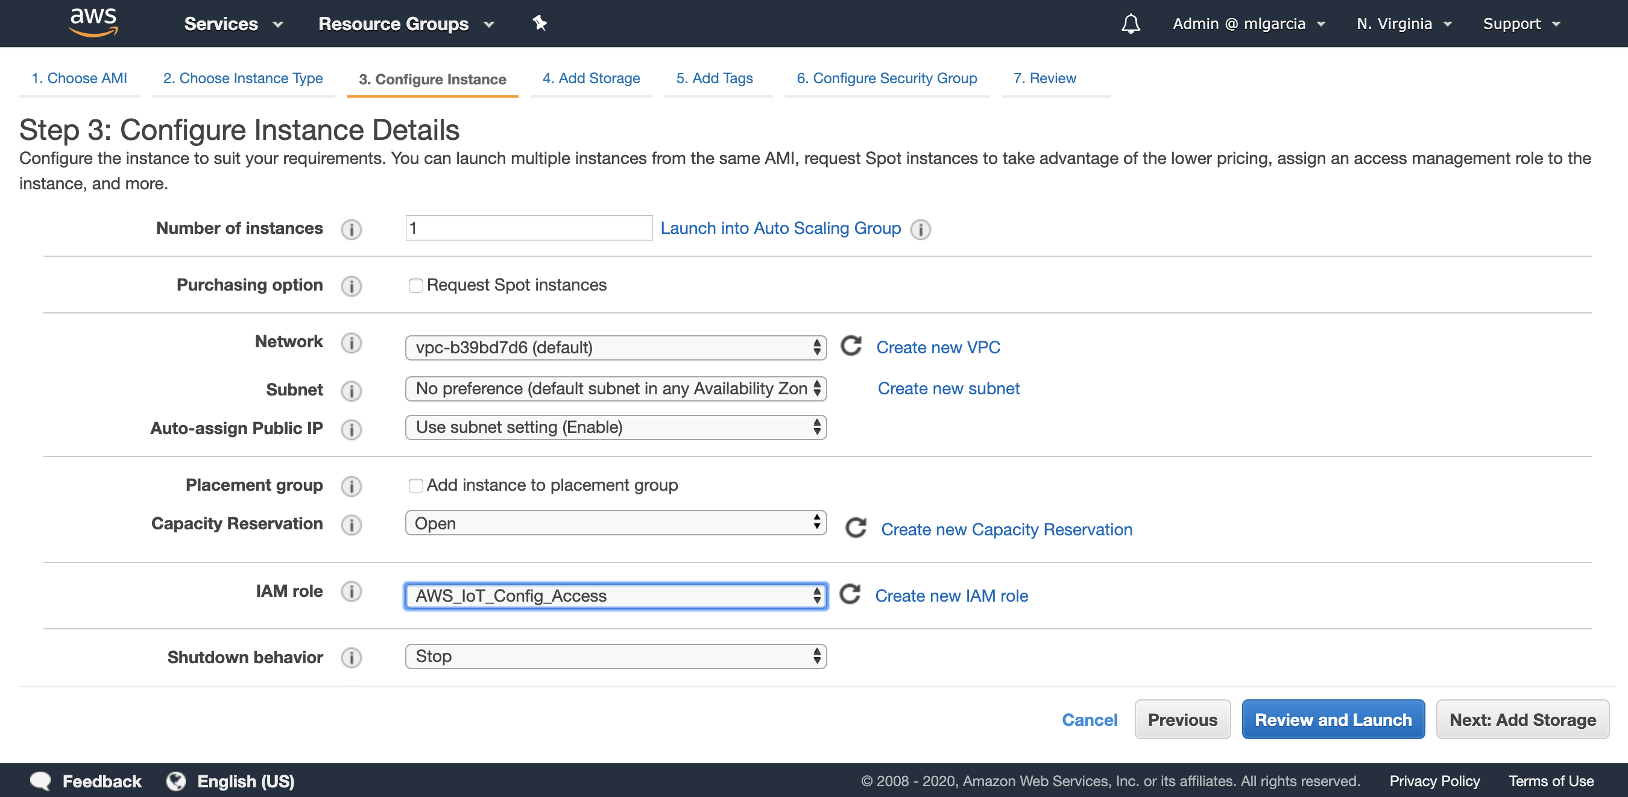Click the pin shortcut icon in header
The image size is (1628, 797).
coord(539,24)
